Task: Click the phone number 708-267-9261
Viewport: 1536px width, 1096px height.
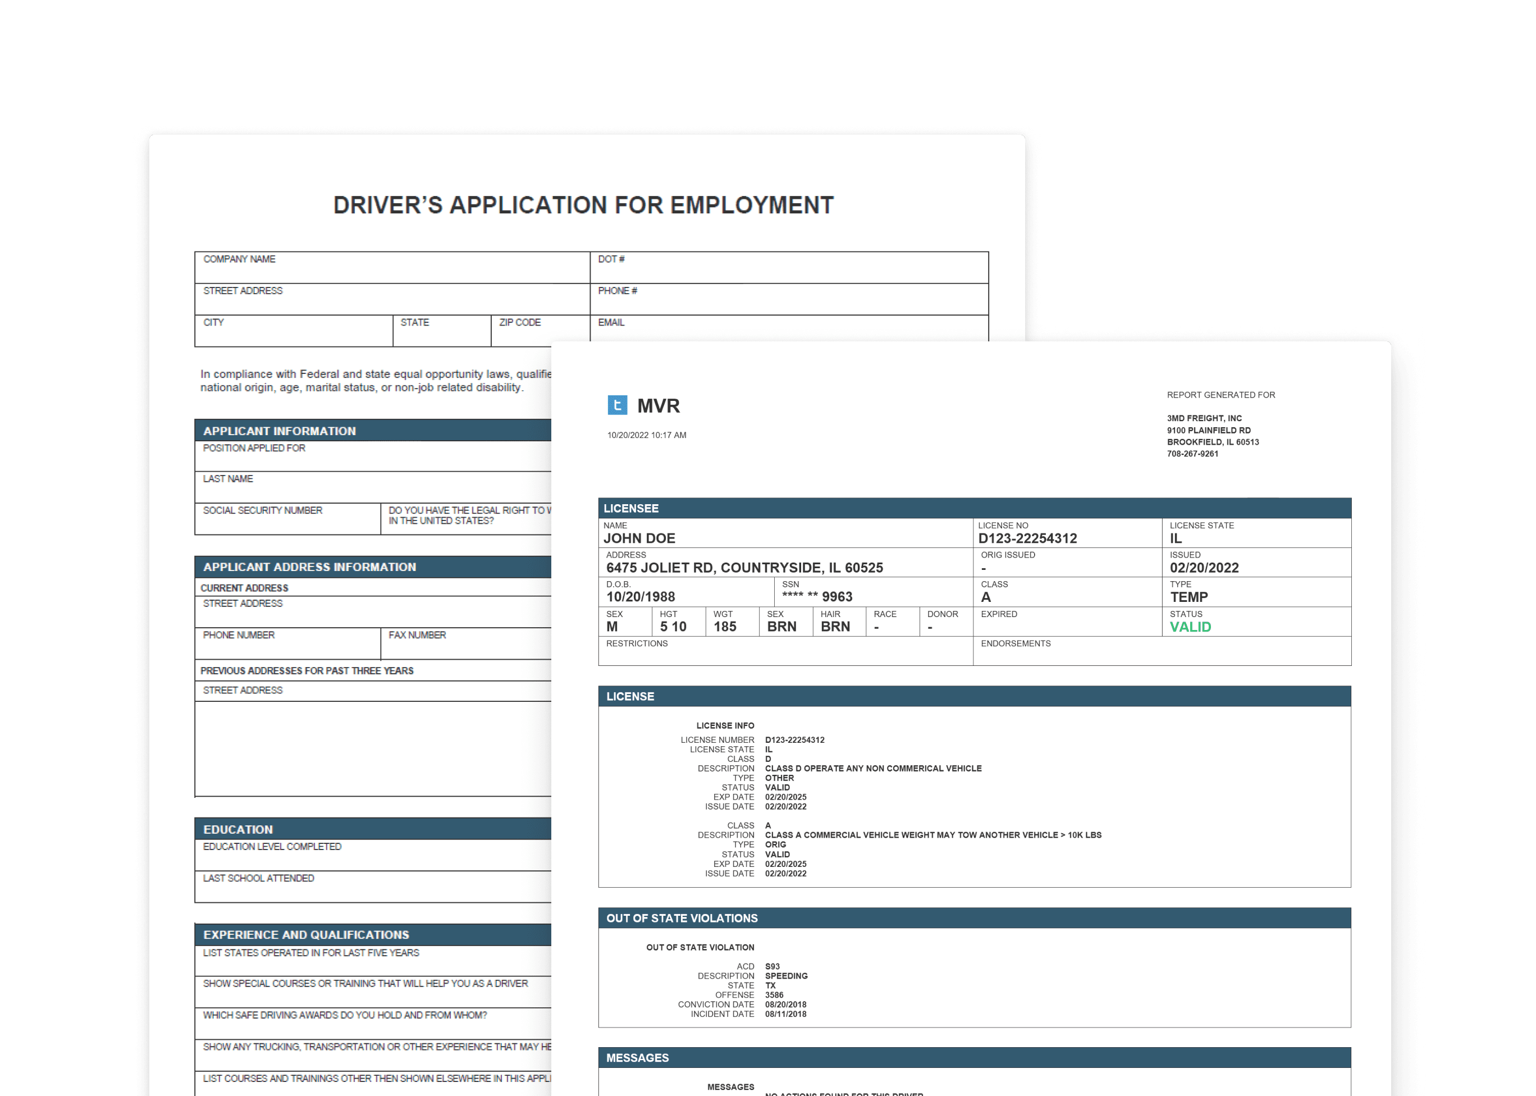Action: pos(1192,454)
